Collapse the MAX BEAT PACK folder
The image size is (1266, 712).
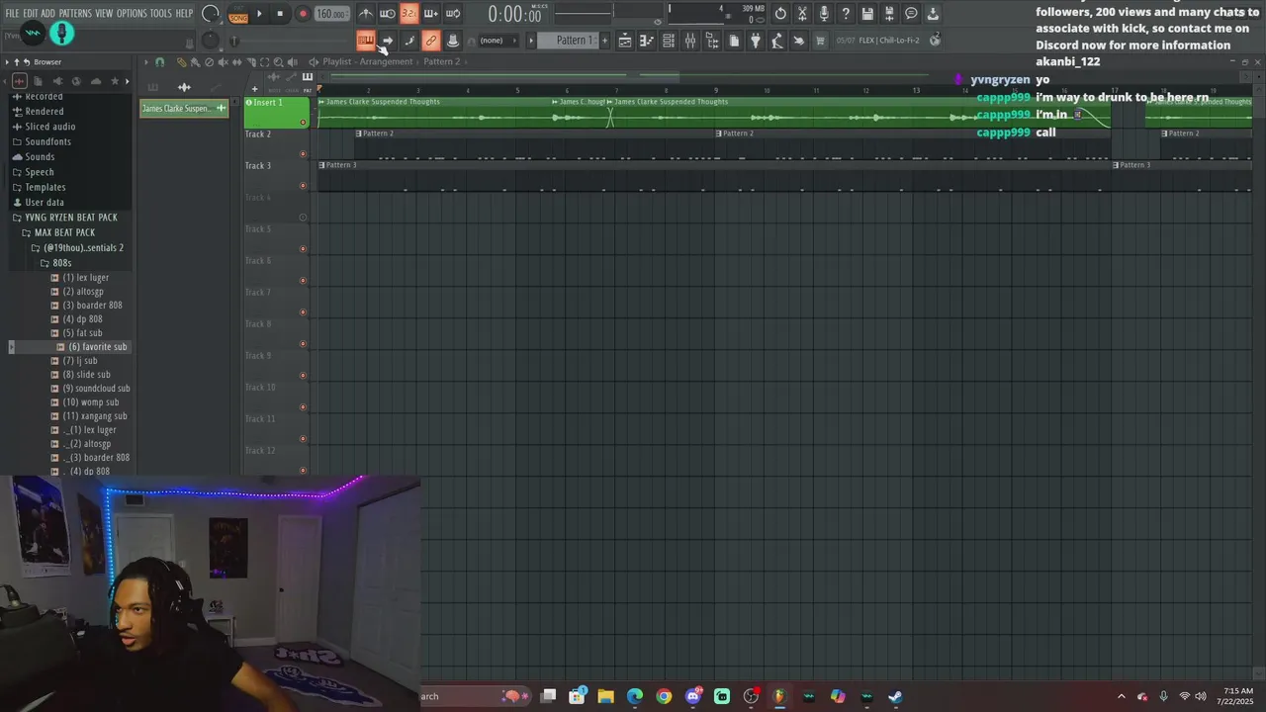tap(59, 232)
